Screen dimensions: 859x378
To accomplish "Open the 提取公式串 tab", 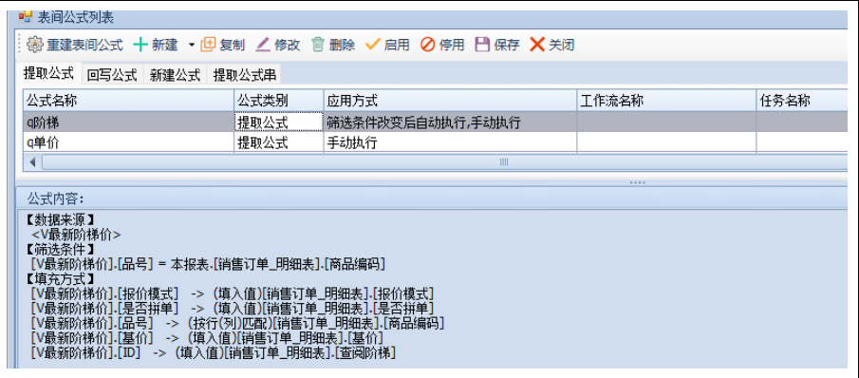I will click(244, 74).
